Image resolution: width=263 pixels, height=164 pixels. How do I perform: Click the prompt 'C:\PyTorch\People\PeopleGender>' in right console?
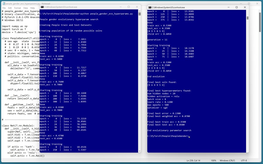(168, 136)
